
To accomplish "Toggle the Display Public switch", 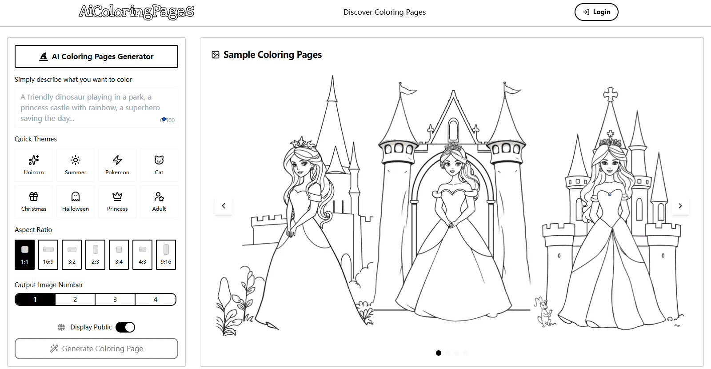I will (125, 327).
